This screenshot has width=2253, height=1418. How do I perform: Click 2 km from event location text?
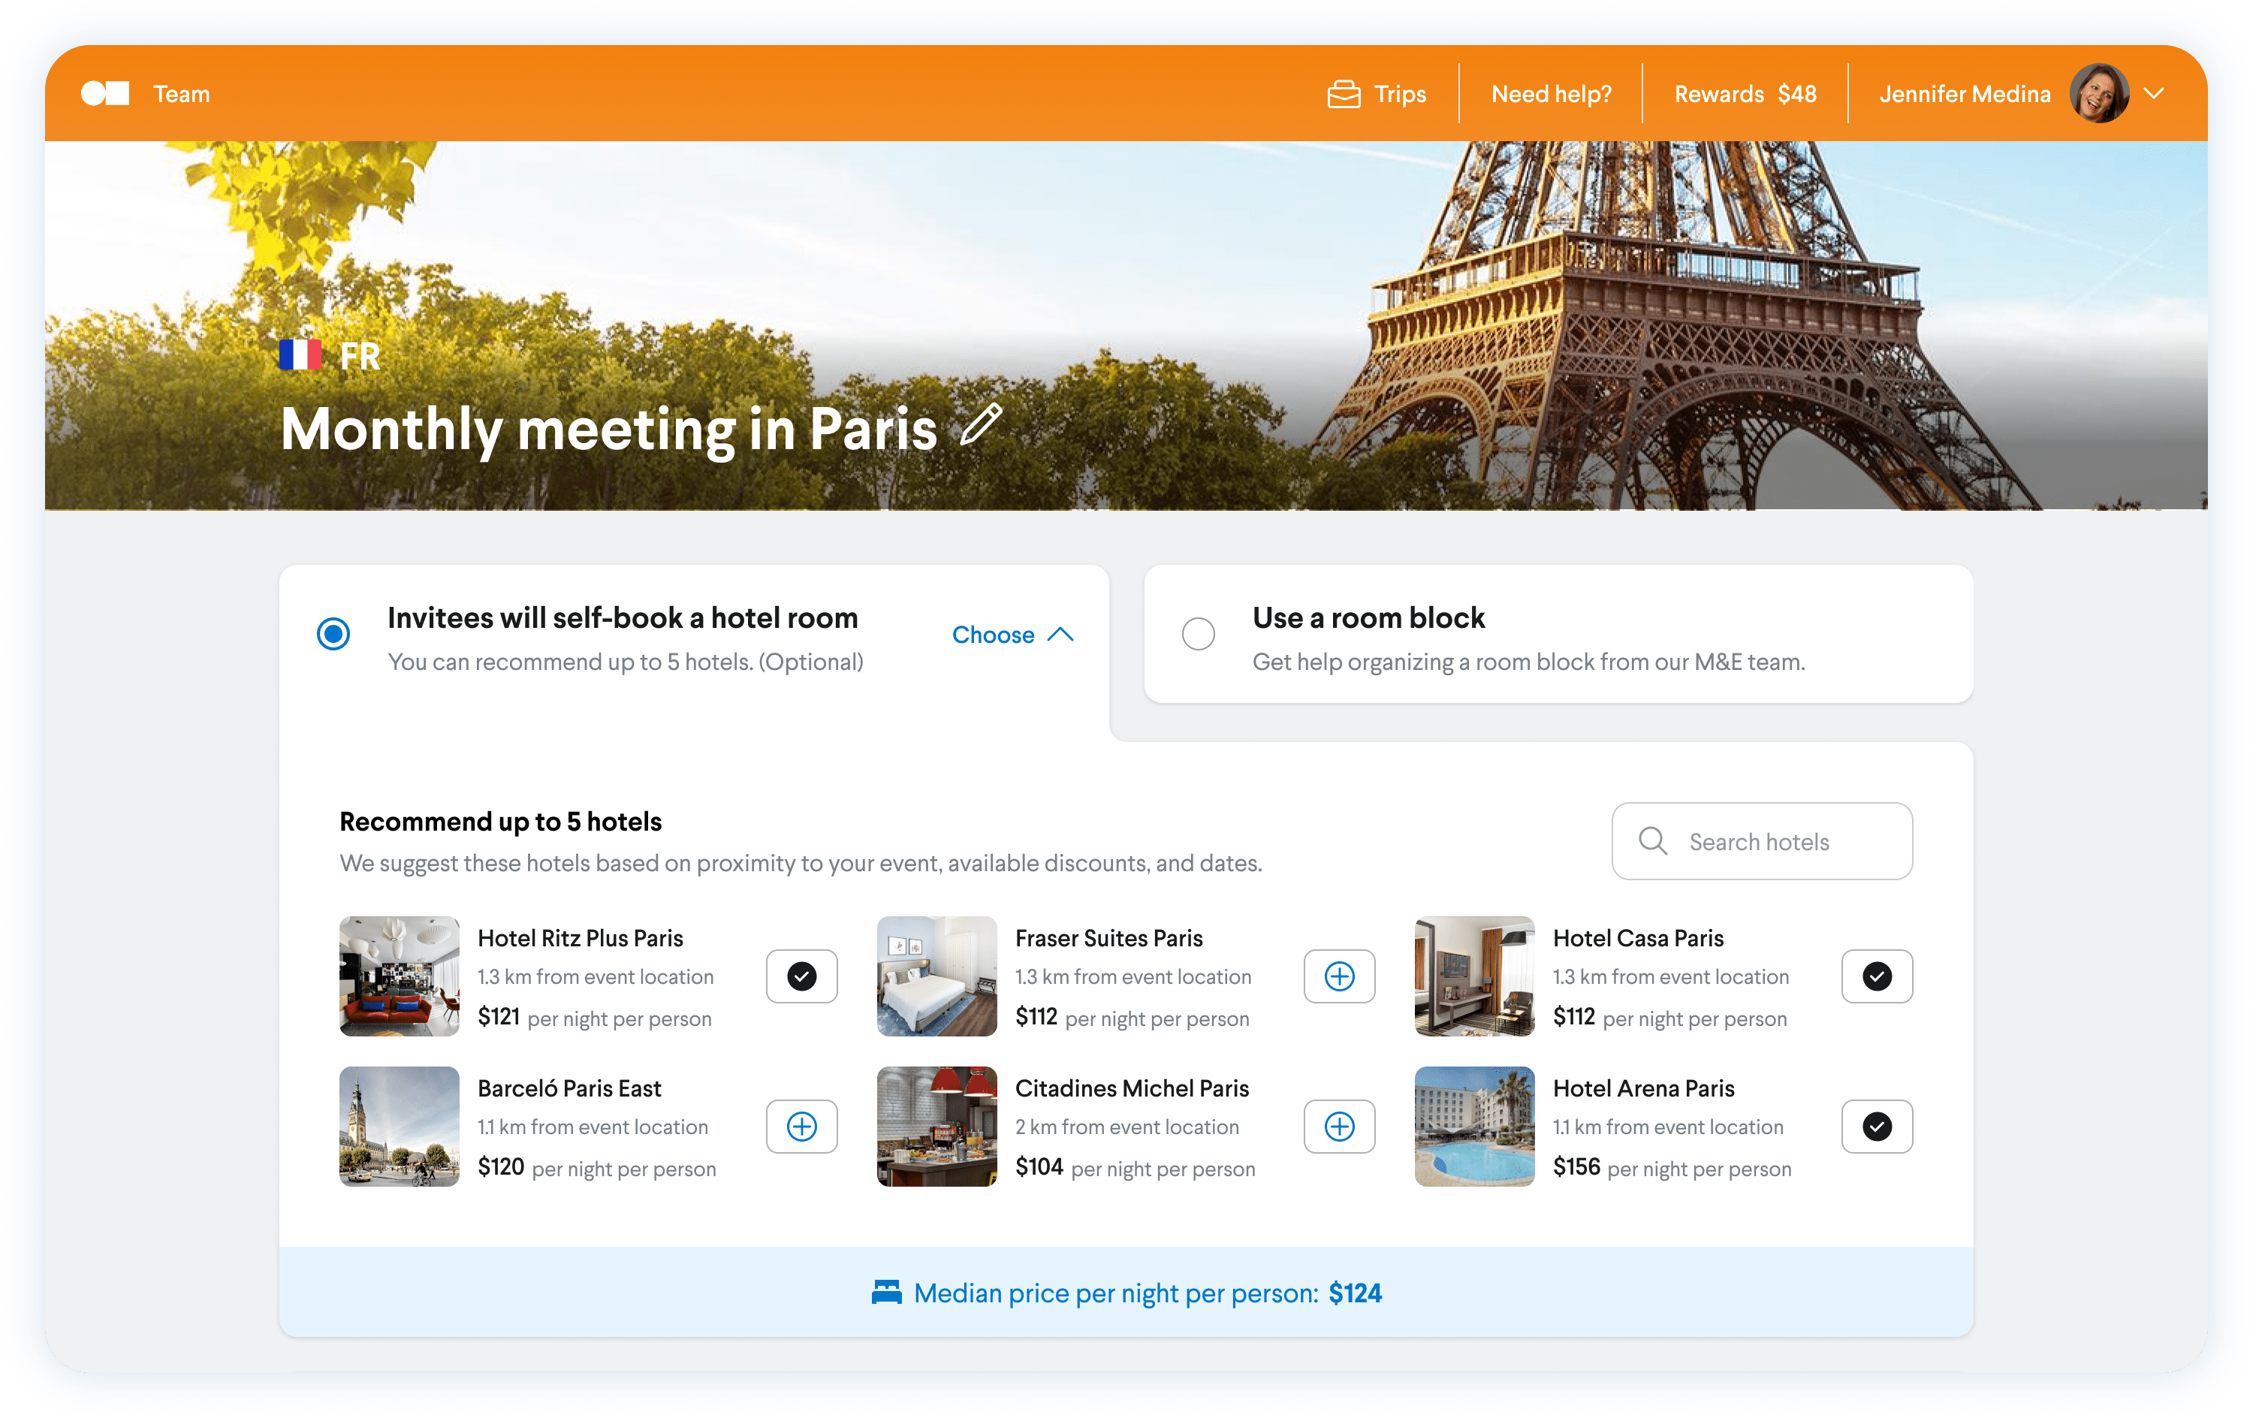(x=1126, y=1127)
